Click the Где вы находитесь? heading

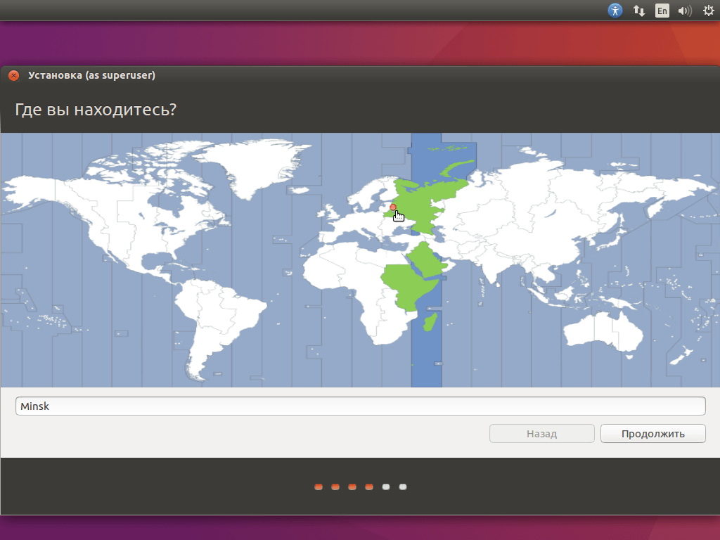tap(96, 110)
